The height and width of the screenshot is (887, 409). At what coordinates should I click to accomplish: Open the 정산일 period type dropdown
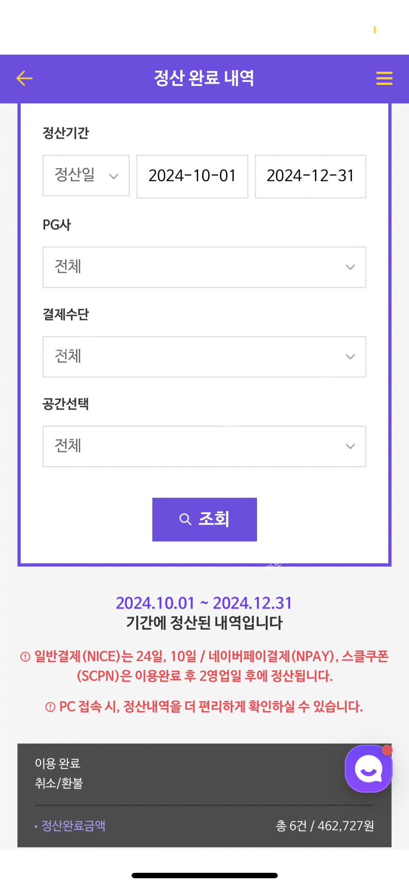pos(86,176)
